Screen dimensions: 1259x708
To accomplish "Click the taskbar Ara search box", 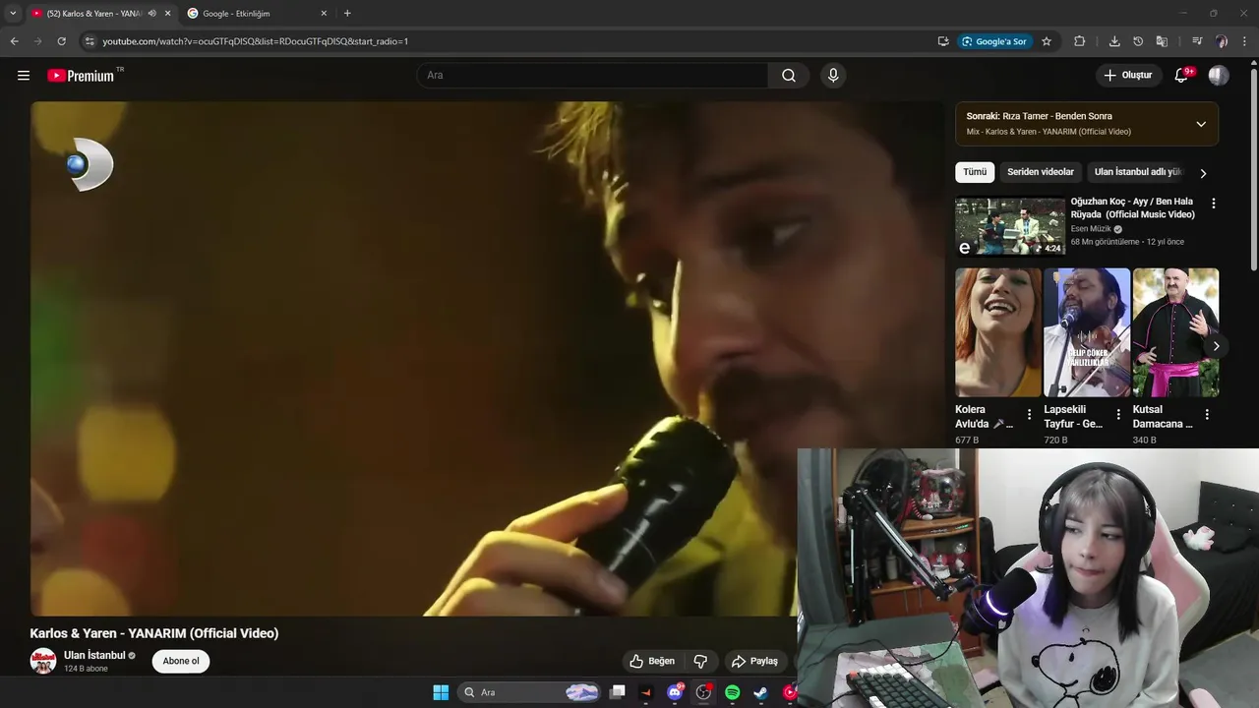I will (x=530, y=692).
